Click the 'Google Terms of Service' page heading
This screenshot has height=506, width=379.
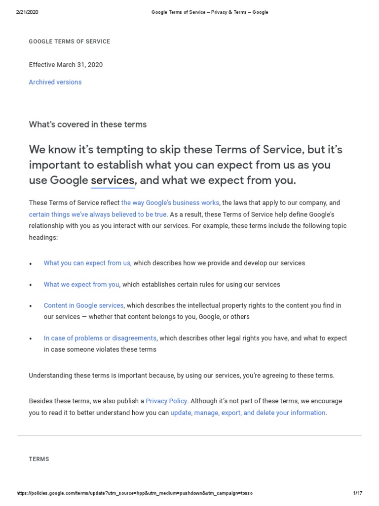click(x=70, y=42)
